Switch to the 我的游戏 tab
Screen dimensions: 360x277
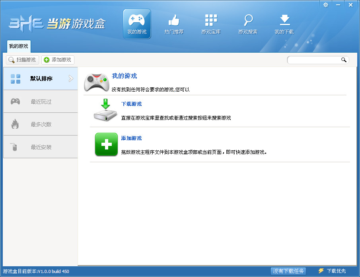(19, 46)
